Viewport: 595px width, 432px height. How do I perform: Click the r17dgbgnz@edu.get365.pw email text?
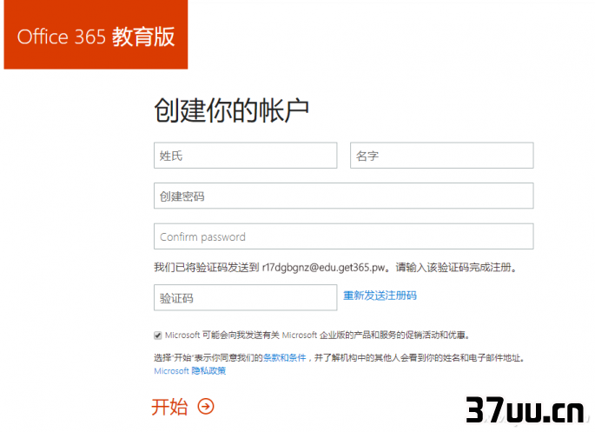point(324,268)
